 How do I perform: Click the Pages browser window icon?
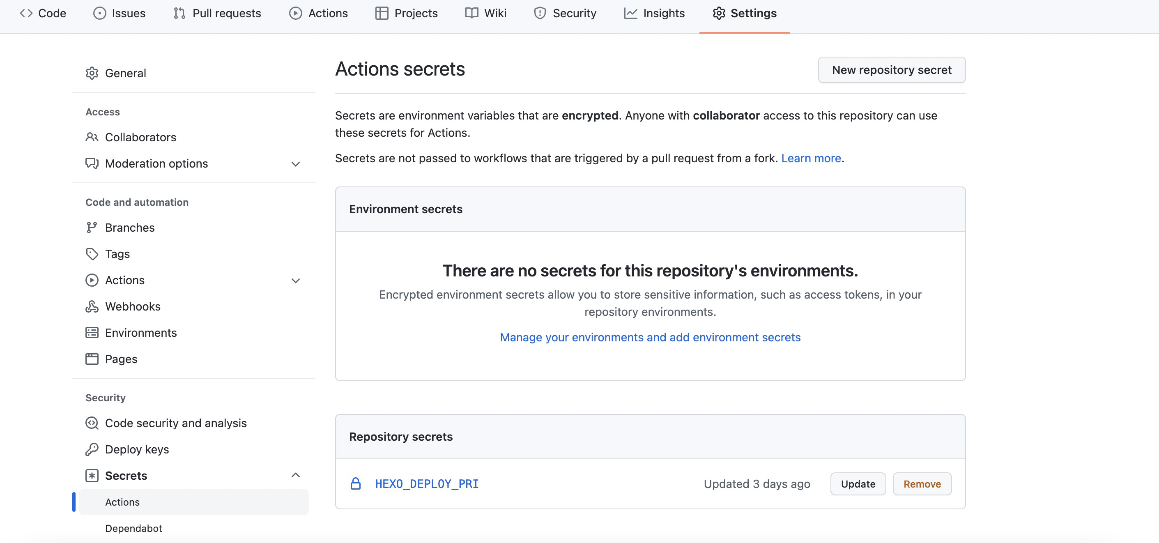coord(92,359)
